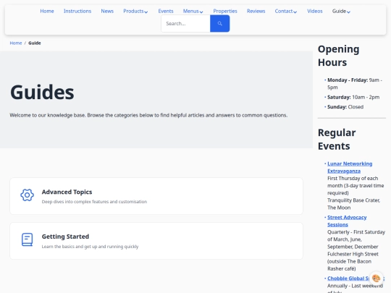Click the blue search magnifier button

pos(219,23)
